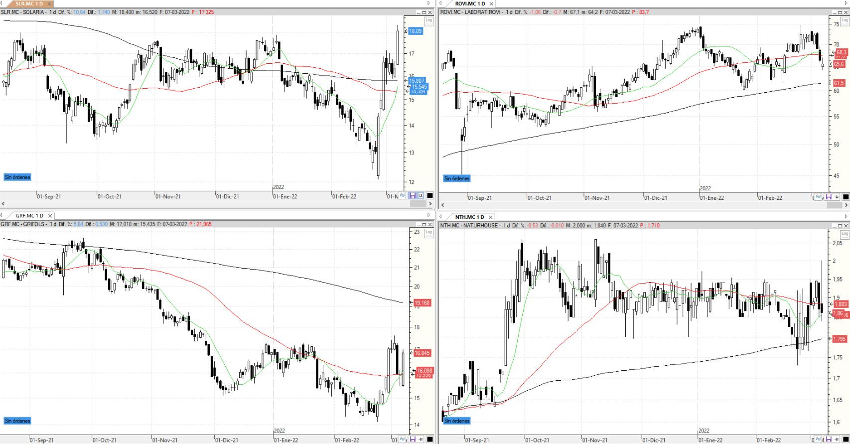Click the 61,5 price label on ROVI axis

point(839,83)
